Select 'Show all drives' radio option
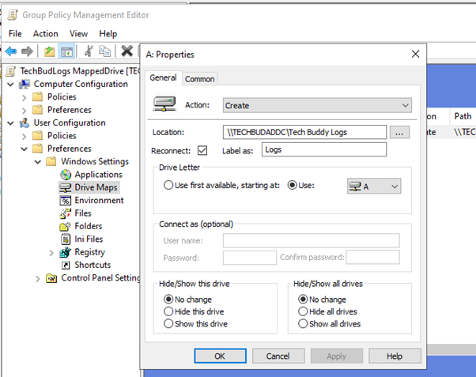The width and height of the screenshot is (476, 377). coord(303,324)
